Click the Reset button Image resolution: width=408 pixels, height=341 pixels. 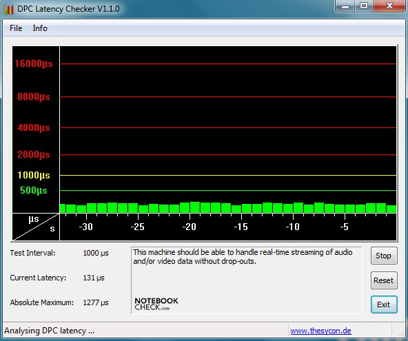point(384,280)
